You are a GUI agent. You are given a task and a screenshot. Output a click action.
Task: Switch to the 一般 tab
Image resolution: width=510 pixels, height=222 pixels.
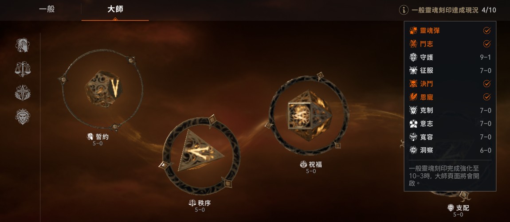(47, 9)
